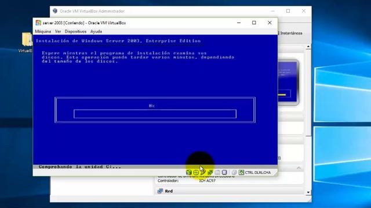
Task: Click the CTRL DERECHA host key label
Action: 257,173
